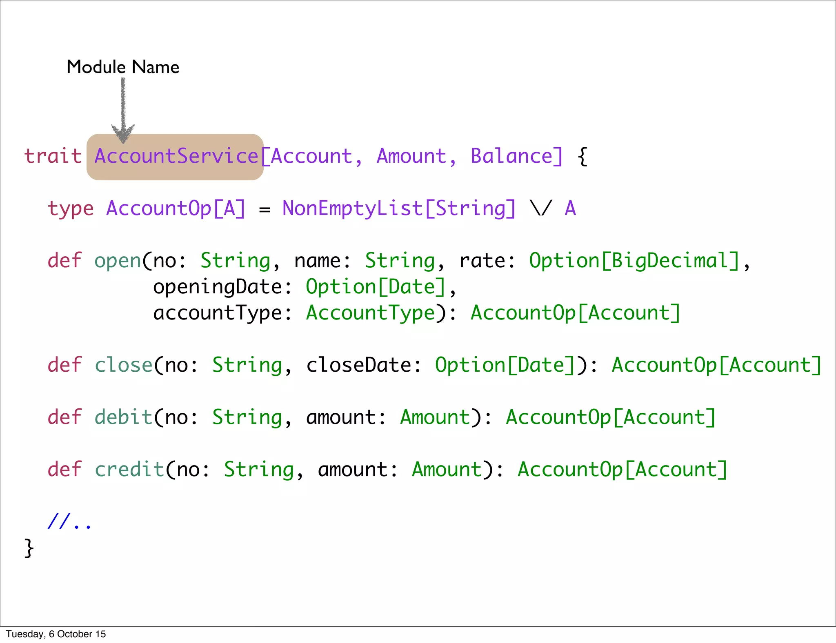Click 'AccountOp[Account]' return type of credit
The height and width of the screenshot is (643, 836).
(623, 469)
